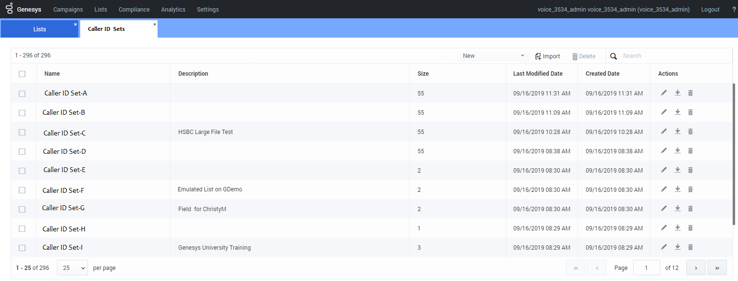Image resolution: width=738 pixels, height=281 pixels.
Task: Open the New dropdown
Action: [x=493, y=56]
